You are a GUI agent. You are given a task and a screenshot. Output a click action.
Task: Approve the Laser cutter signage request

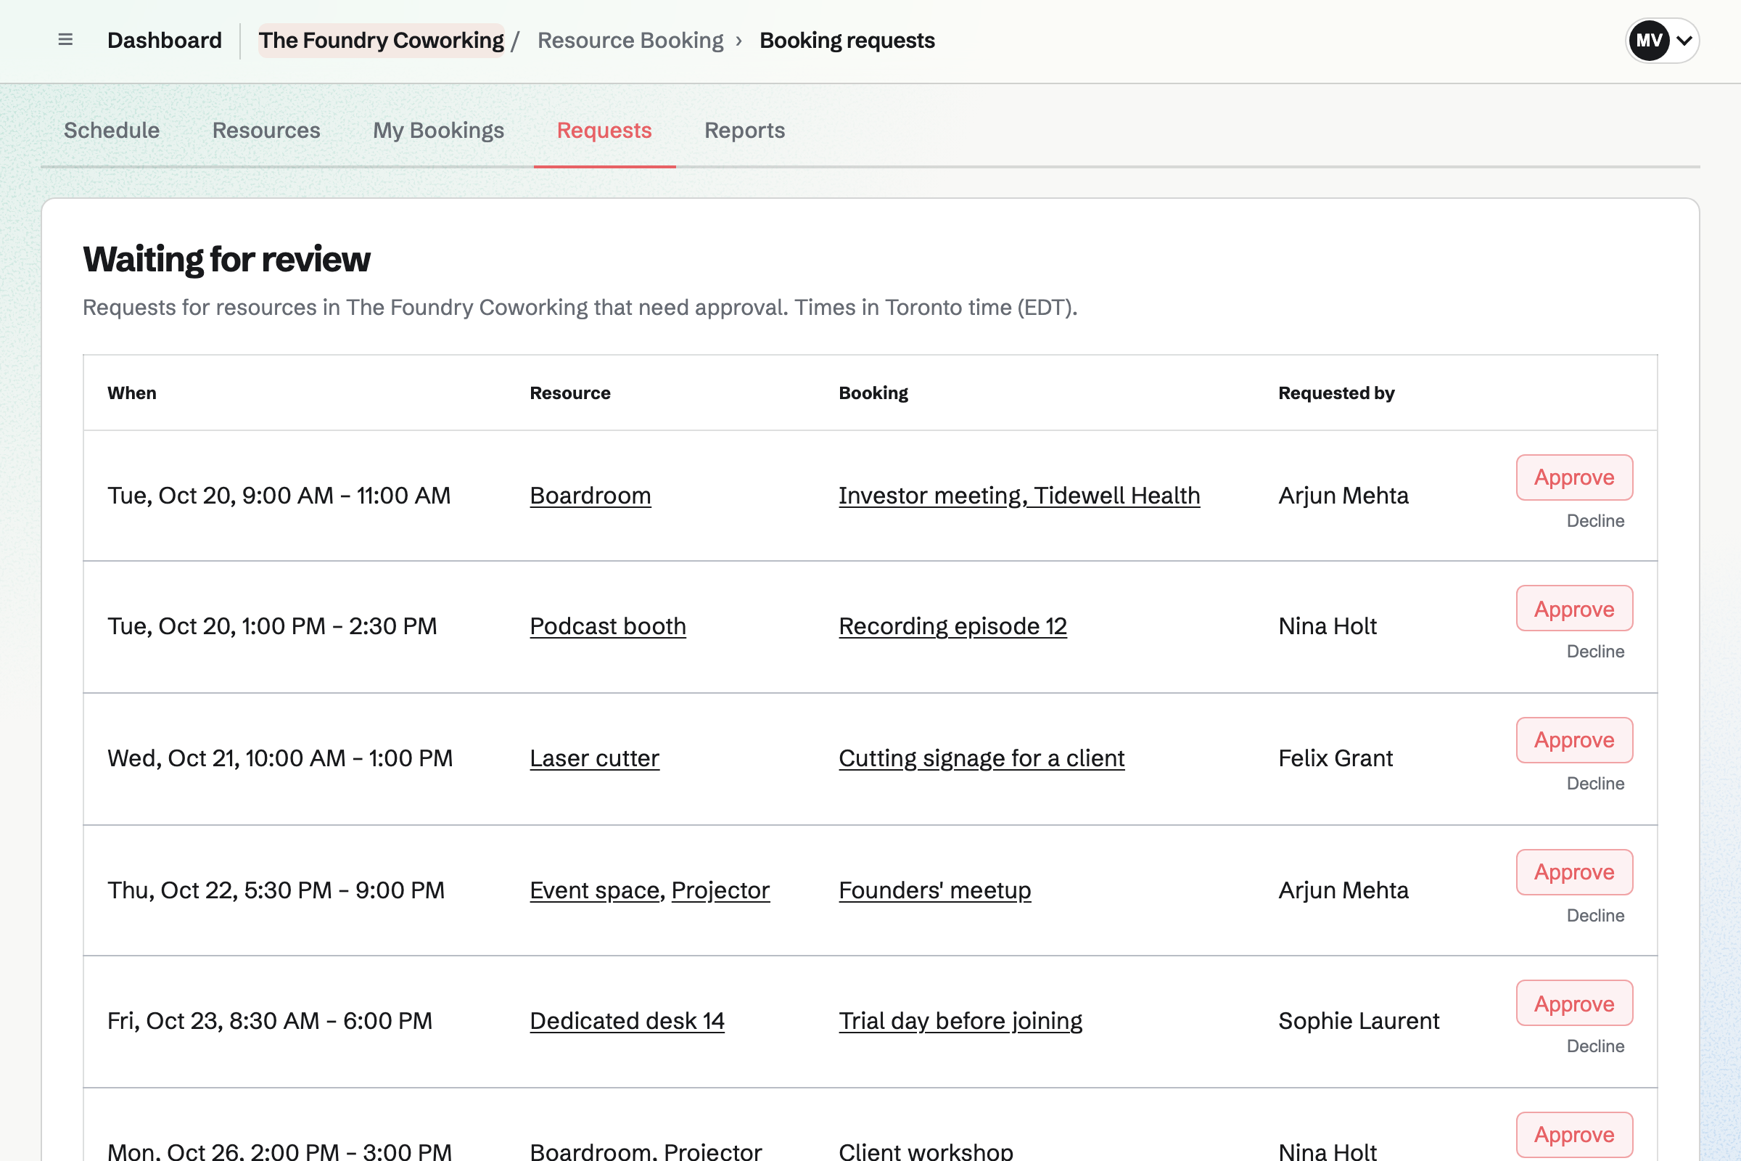click(1574, 740)
